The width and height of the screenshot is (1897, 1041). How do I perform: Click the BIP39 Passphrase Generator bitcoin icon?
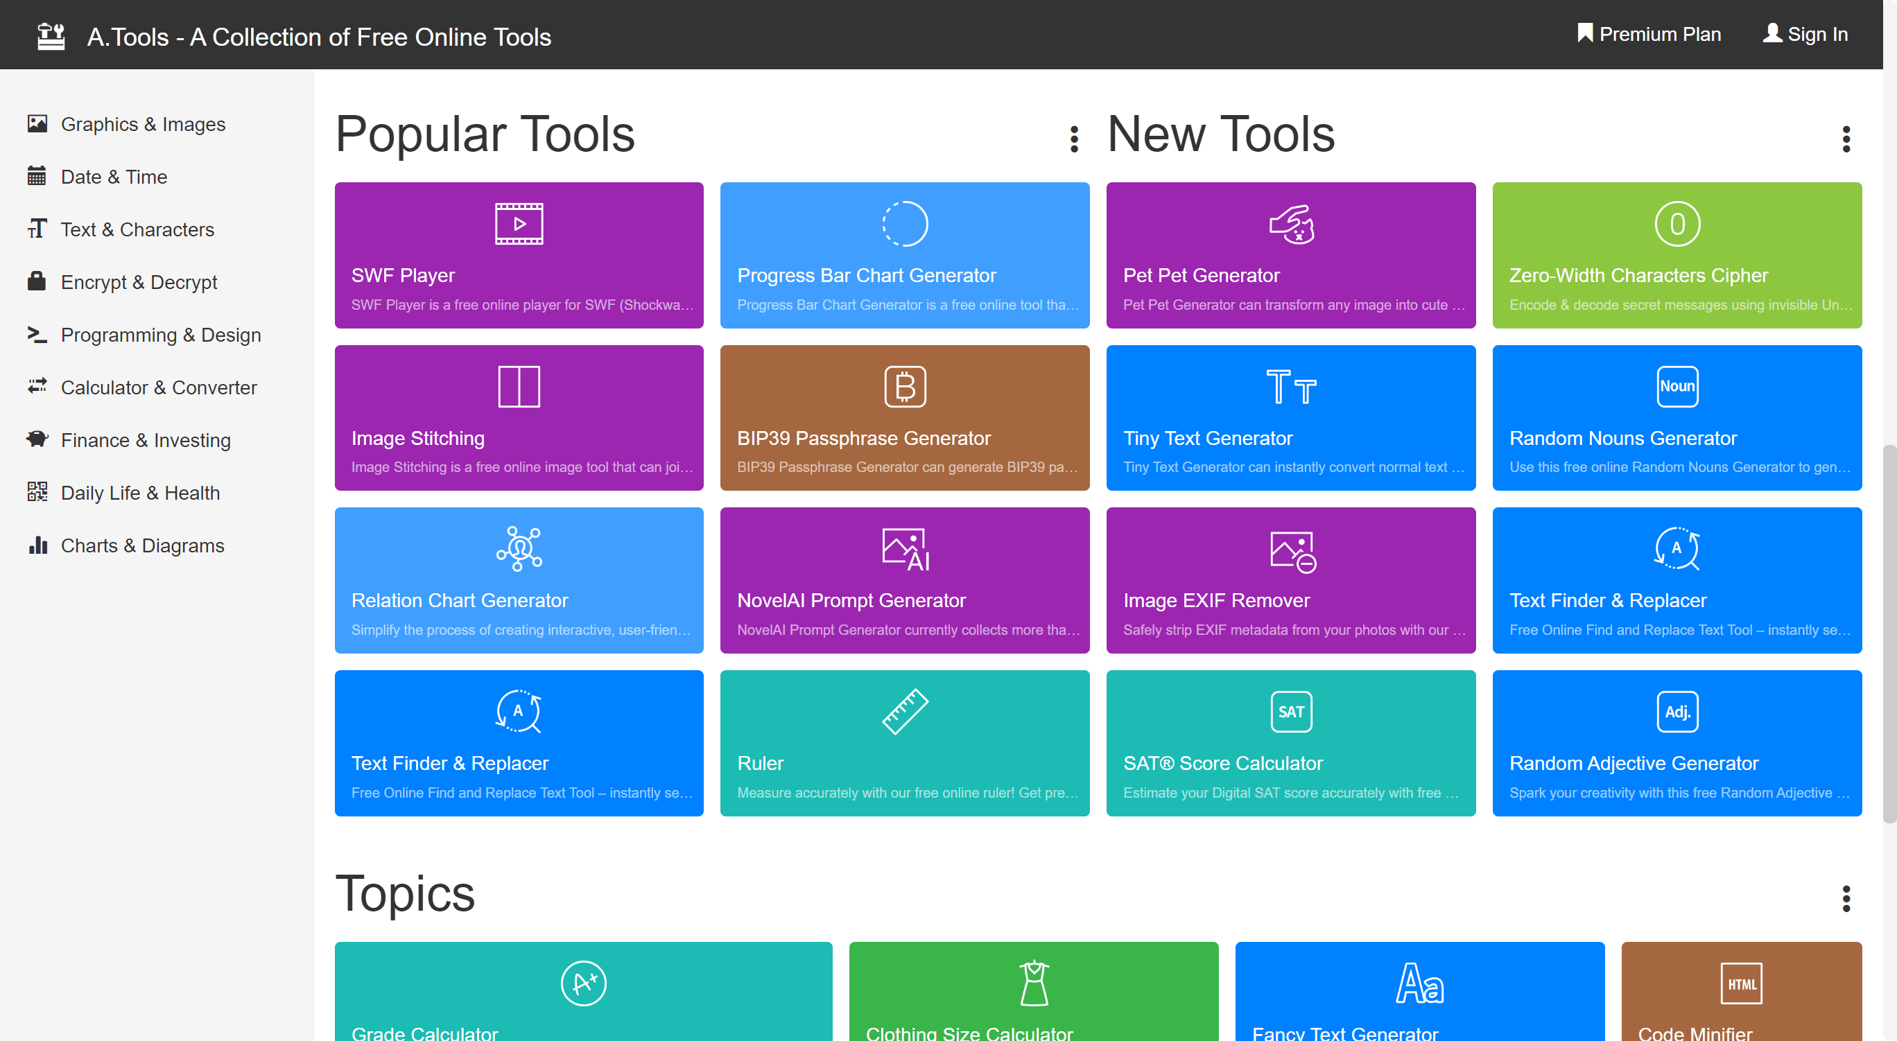pyautogui.click(x=904, y=386)
